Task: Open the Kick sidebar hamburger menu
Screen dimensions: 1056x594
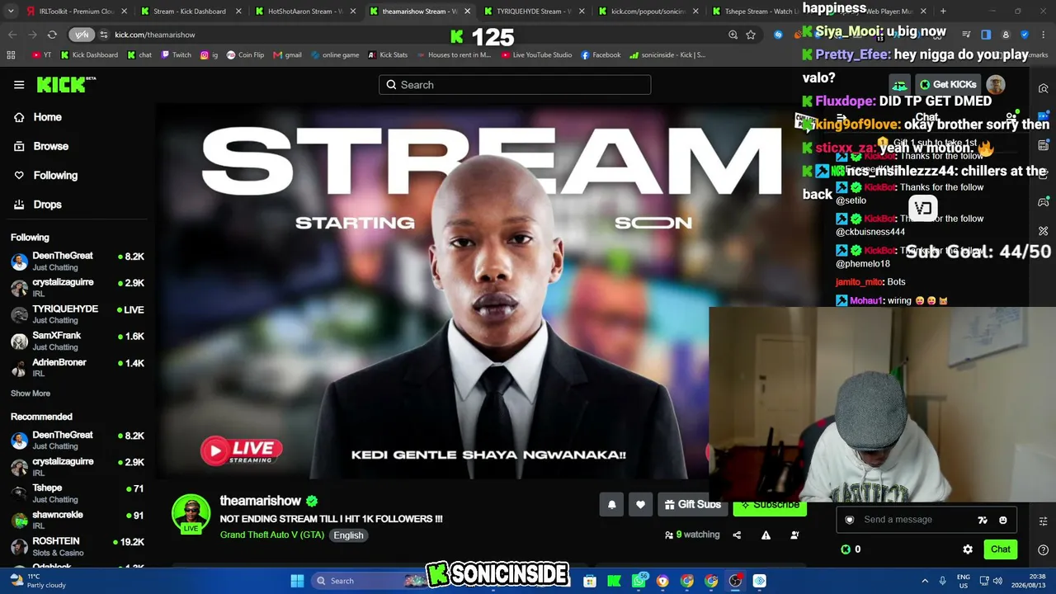Action: pyautogui.click(x=19, y=85)
